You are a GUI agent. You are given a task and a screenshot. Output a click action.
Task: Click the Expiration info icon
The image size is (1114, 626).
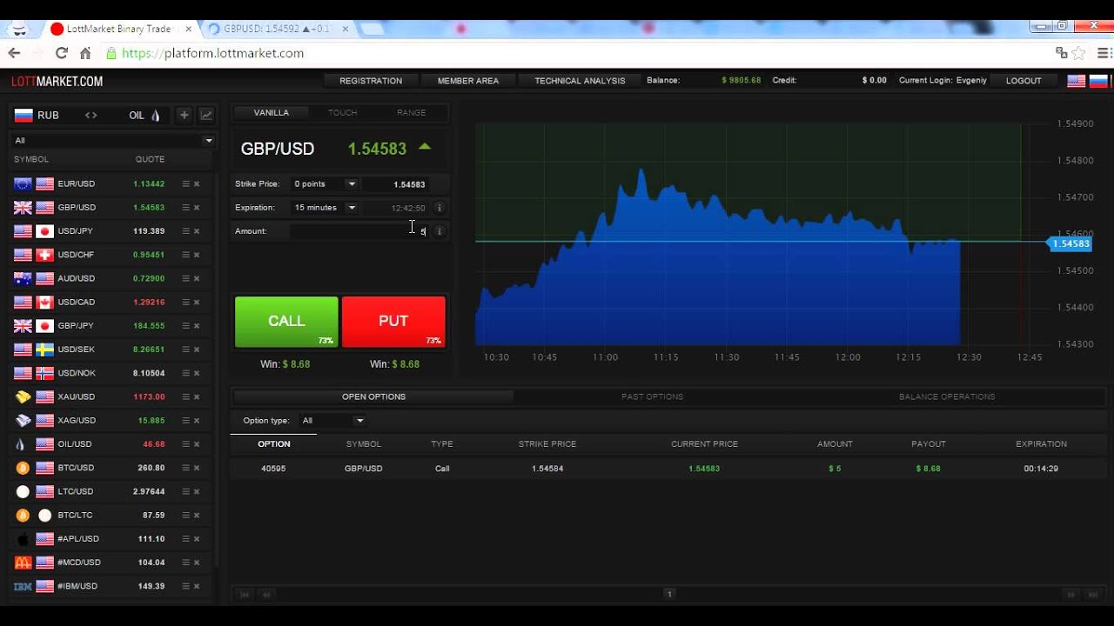[439, 208]
